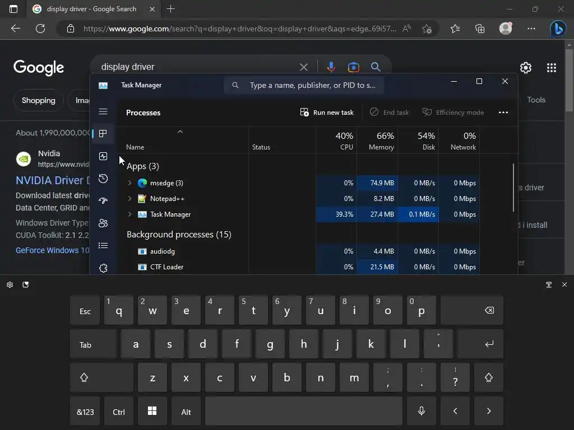This screenshot has height=430, width=574.
Task: Sort by Memory column header
Action: point(377,141)
